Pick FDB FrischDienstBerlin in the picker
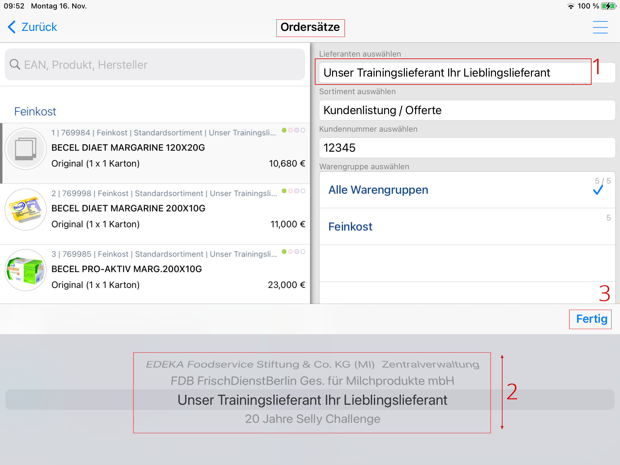 312,381
